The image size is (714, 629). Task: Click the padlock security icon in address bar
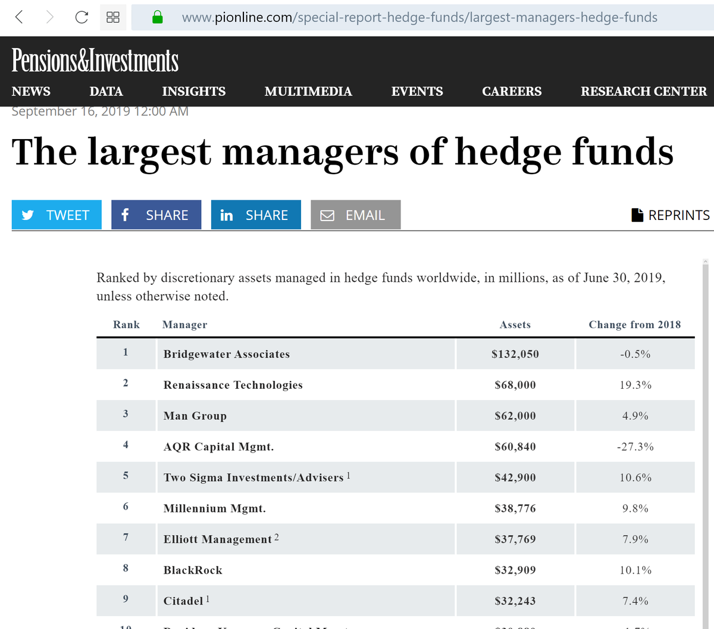(x=158, y=17)
